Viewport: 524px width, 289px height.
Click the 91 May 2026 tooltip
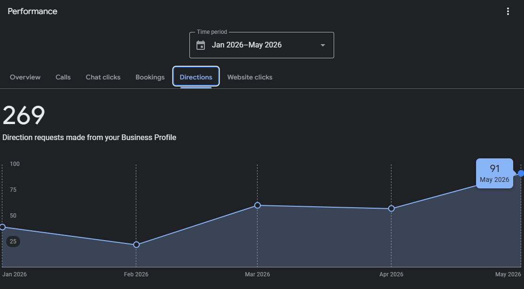(494, 173)
